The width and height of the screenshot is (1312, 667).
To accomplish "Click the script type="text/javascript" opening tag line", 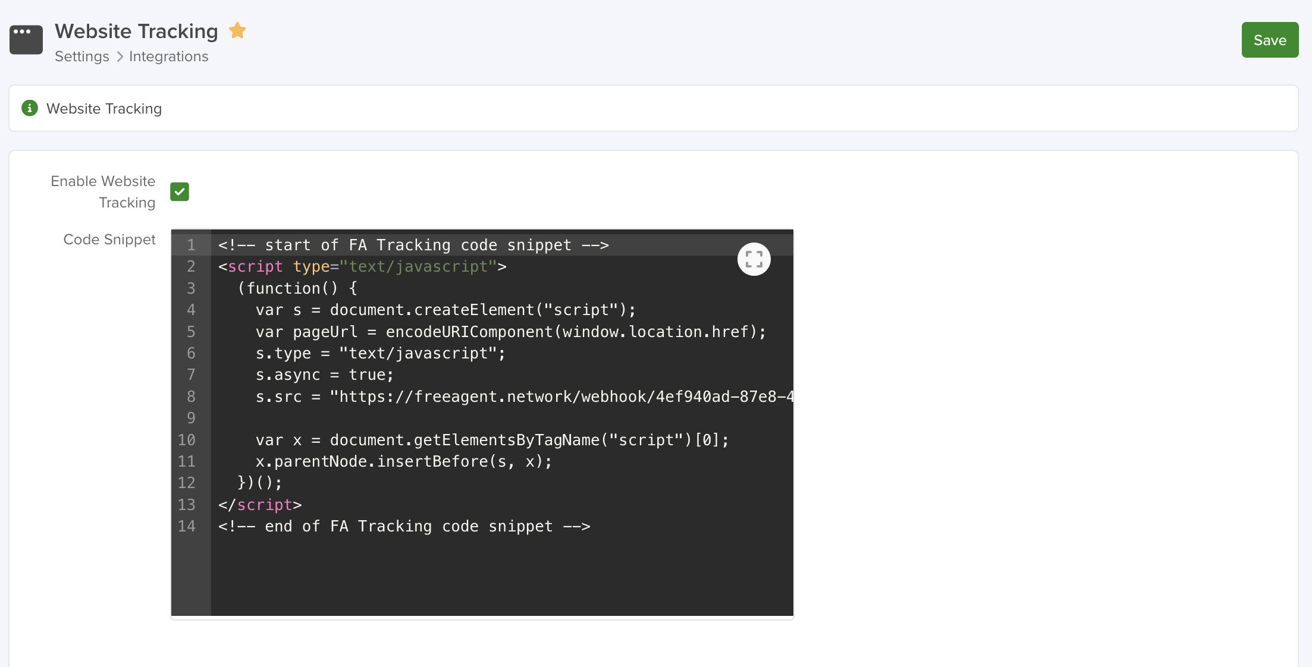I will point(362,266).
